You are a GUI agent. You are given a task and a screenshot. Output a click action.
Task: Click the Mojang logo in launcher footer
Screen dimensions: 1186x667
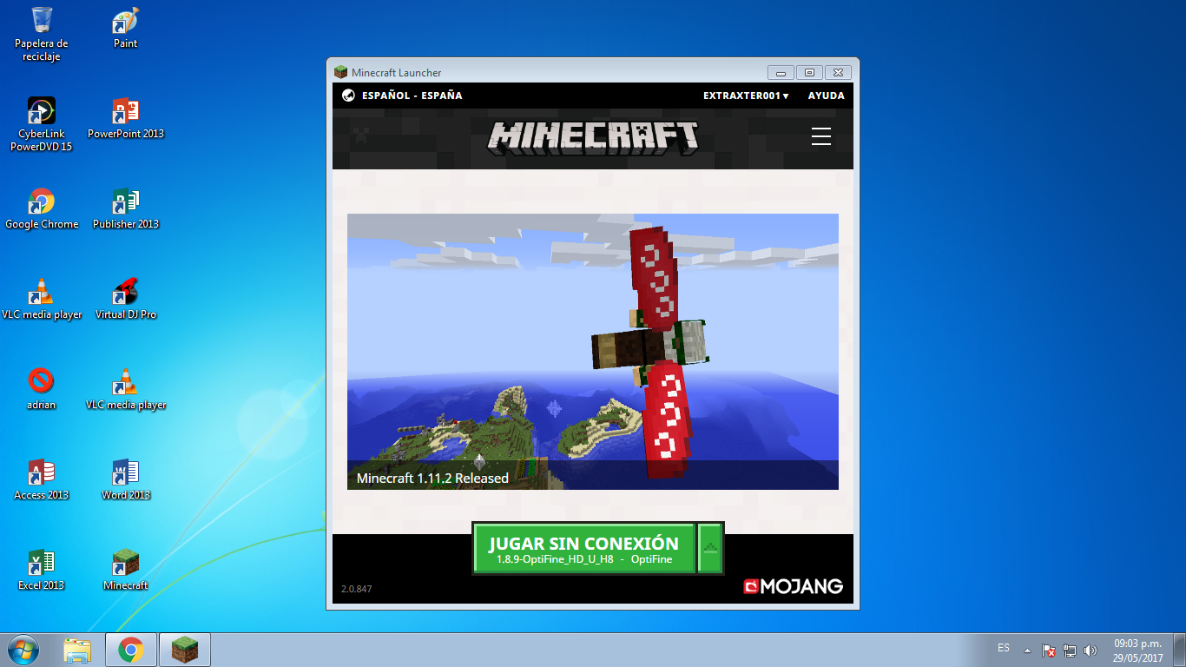tap(793, 586)
